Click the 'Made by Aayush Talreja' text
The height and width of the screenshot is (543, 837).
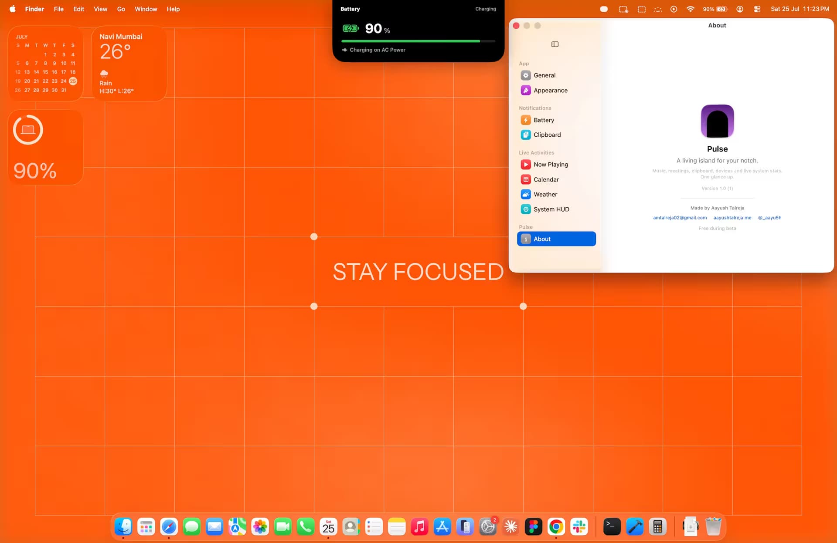(717, 208)
